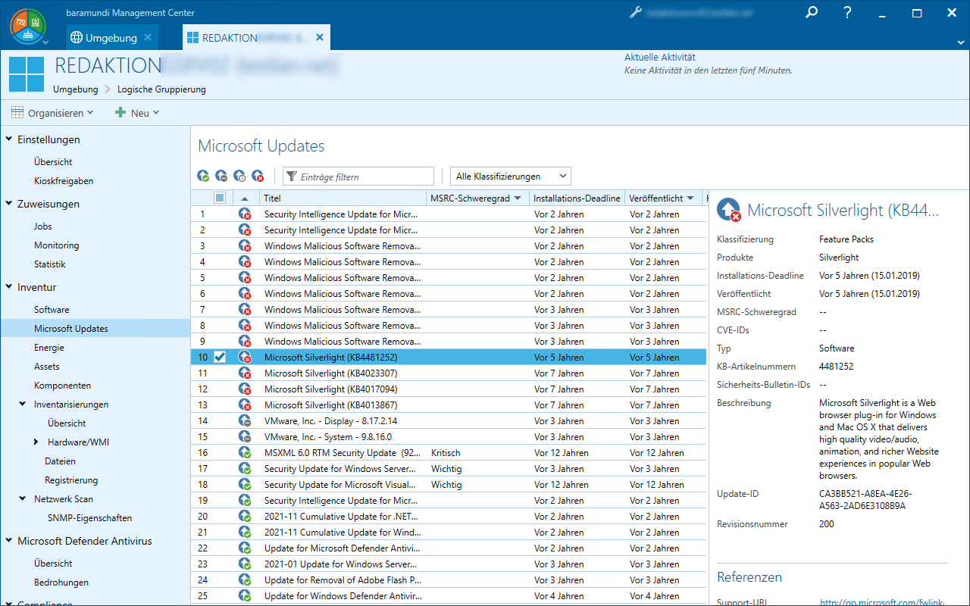Click the help question mark icon

click(x=848, y=13)
